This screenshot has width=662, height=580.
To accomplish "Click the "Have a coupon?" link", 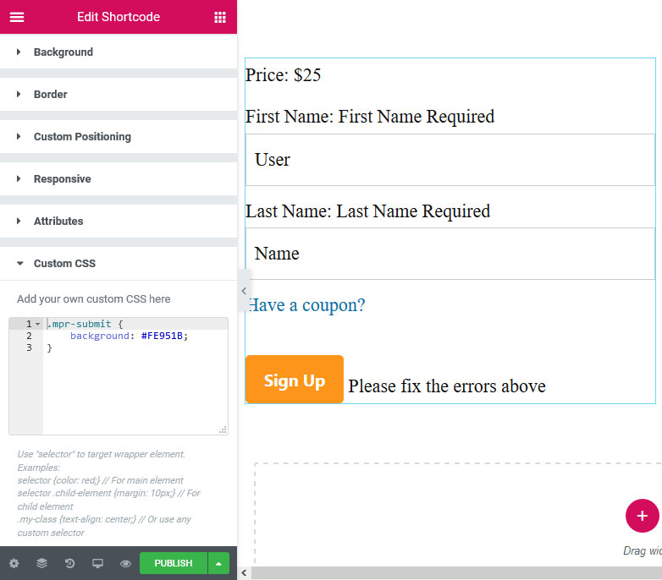I will (306, 305).
